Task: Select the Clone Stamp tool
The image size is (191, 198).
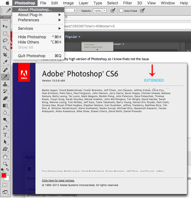Action: tap(5, 84)
